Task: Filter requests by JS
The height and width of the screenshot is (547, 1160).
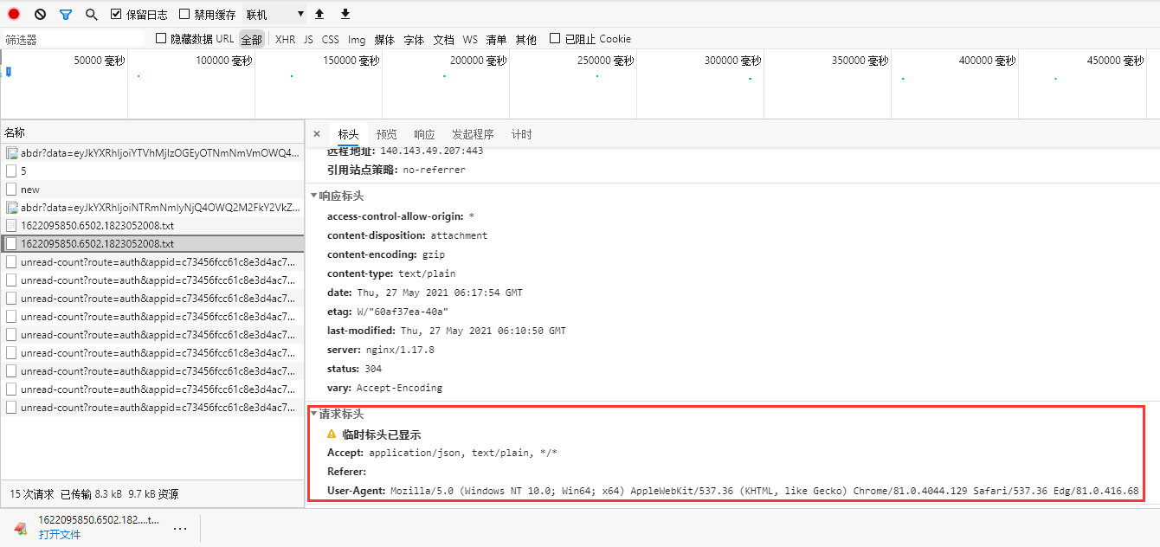Action: tap(308, 40)
